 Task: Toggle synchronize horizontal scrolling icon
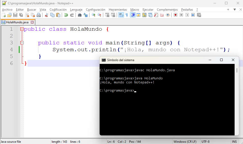click(113, 15)
